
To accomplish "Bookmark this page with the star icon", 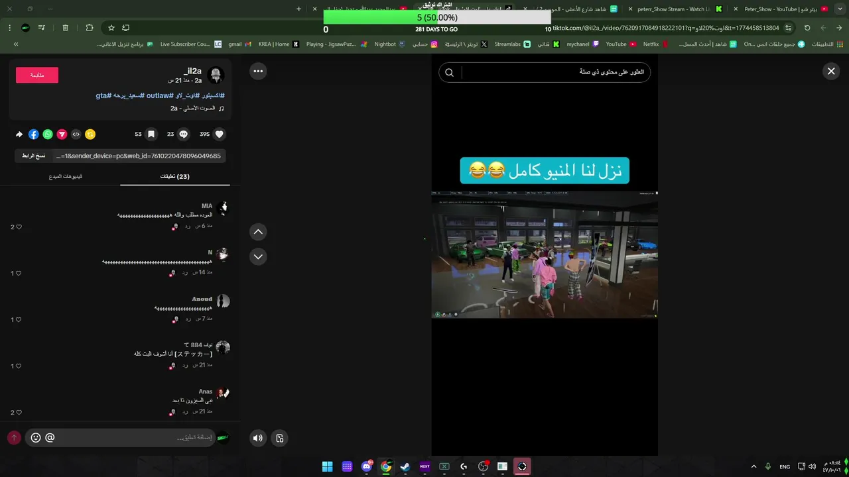I will click(111, 28).
